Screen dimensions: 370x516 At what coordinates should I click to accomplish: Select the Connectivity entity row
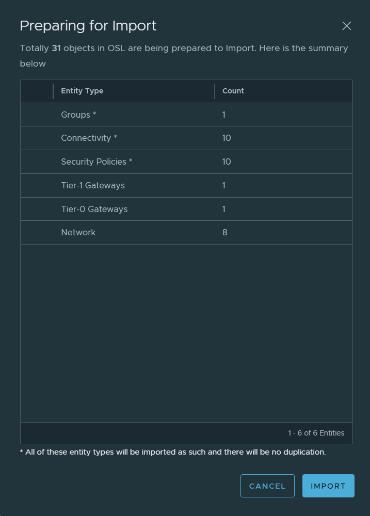click(x=89, y=138)
